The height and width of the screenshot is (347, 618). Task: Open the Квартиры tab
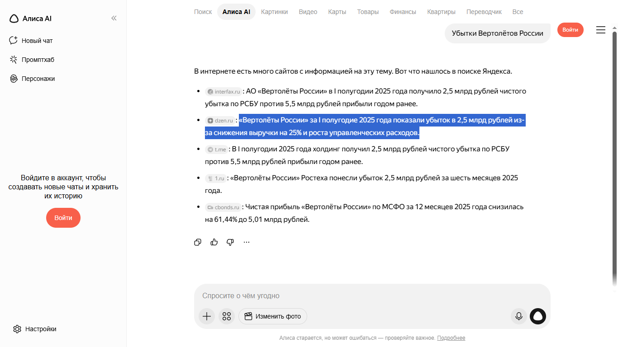(442, 12)
